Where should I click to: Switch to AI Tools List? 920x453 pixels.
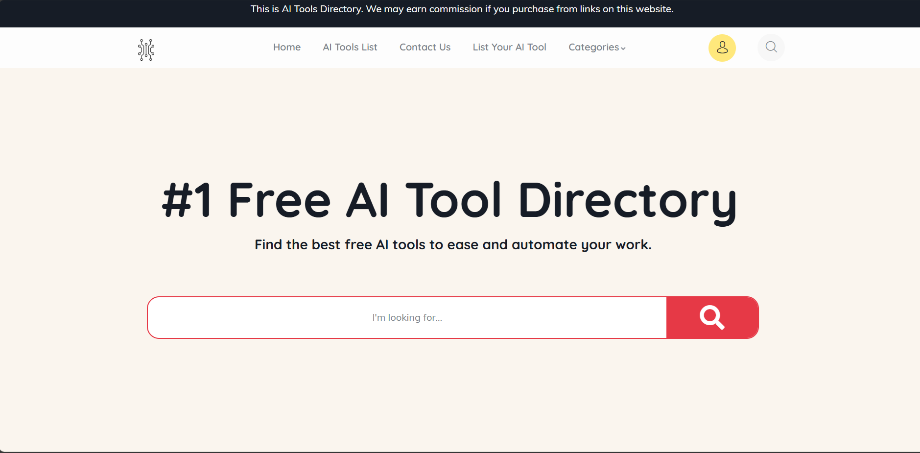350,47
